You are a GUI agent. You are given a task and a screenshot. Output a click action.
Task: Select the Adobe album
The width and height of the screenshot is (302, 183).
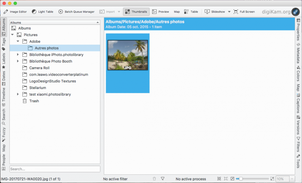(x=35, y=41)
